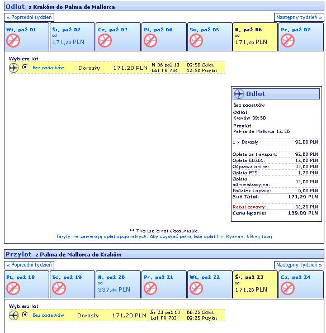Click no-flight icon on Pt paź 04 tab
This screenshot has height=333, width=326.
(x=150, y=41)
